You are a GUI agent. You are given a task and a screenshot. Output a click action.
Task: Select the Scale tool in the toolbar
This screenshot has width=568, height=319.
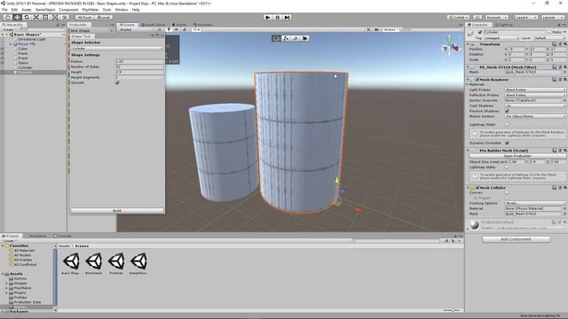coord(35,17)
